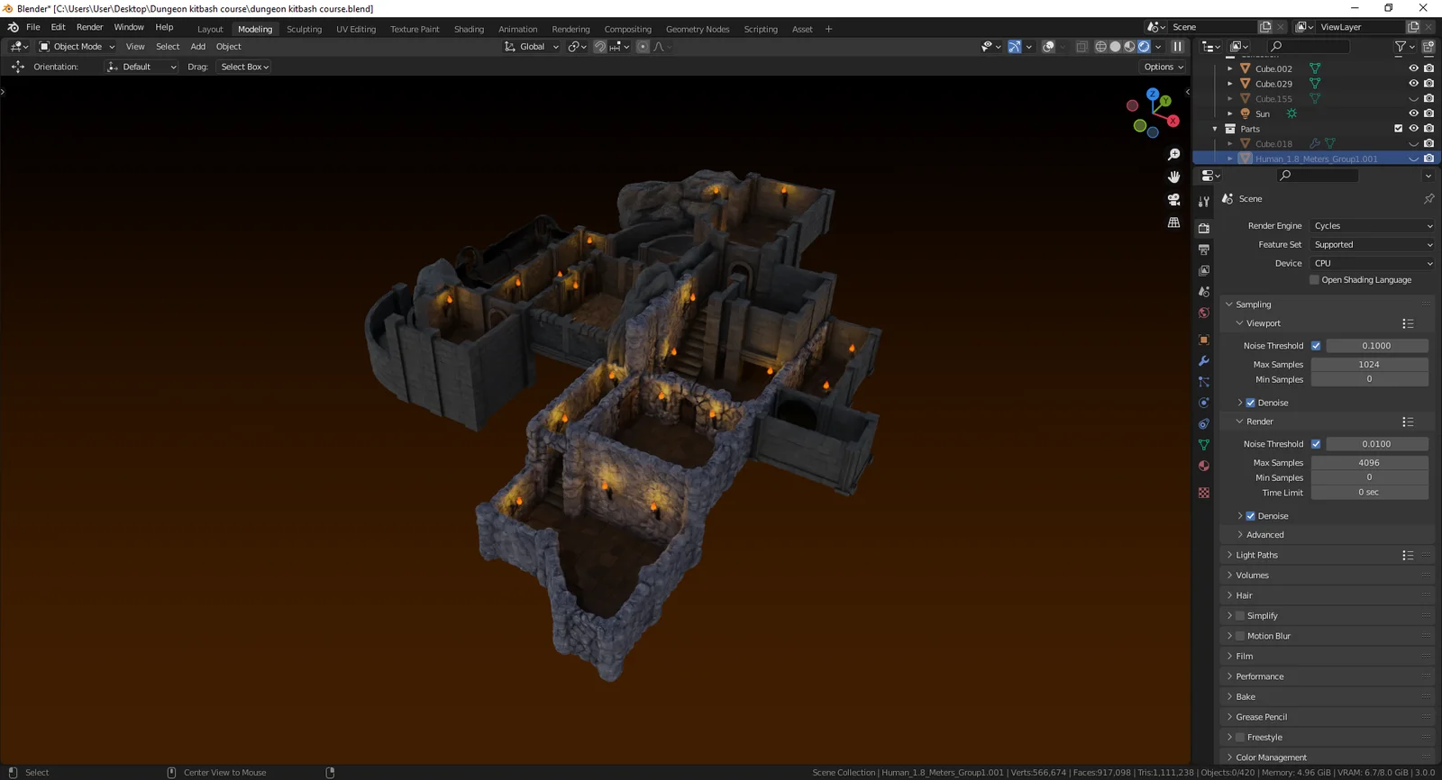Image resolution: width=1442 pixels, height=780 pixels.
Task: Open Object Mode dropdown
Action: click(77, 47)
